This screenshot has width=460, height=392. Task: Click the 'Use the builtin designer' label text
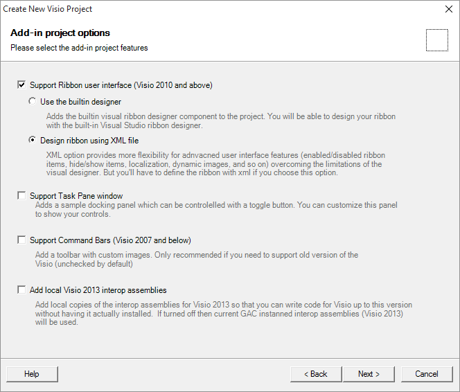coord(80,102)
